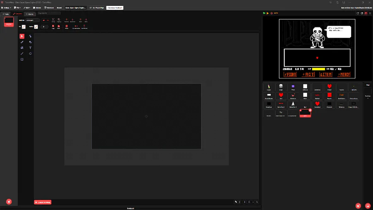Select the costume thumbnail in costume list
The width and height of the screenshot is (373, 210).
tap(9, 22)
